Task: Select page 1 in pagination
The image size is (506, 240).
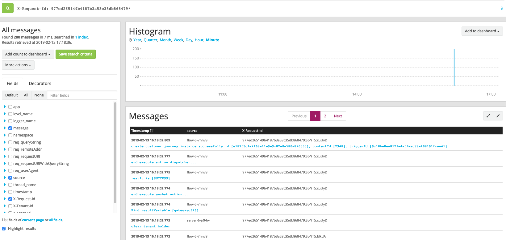Action: [315, 116]
